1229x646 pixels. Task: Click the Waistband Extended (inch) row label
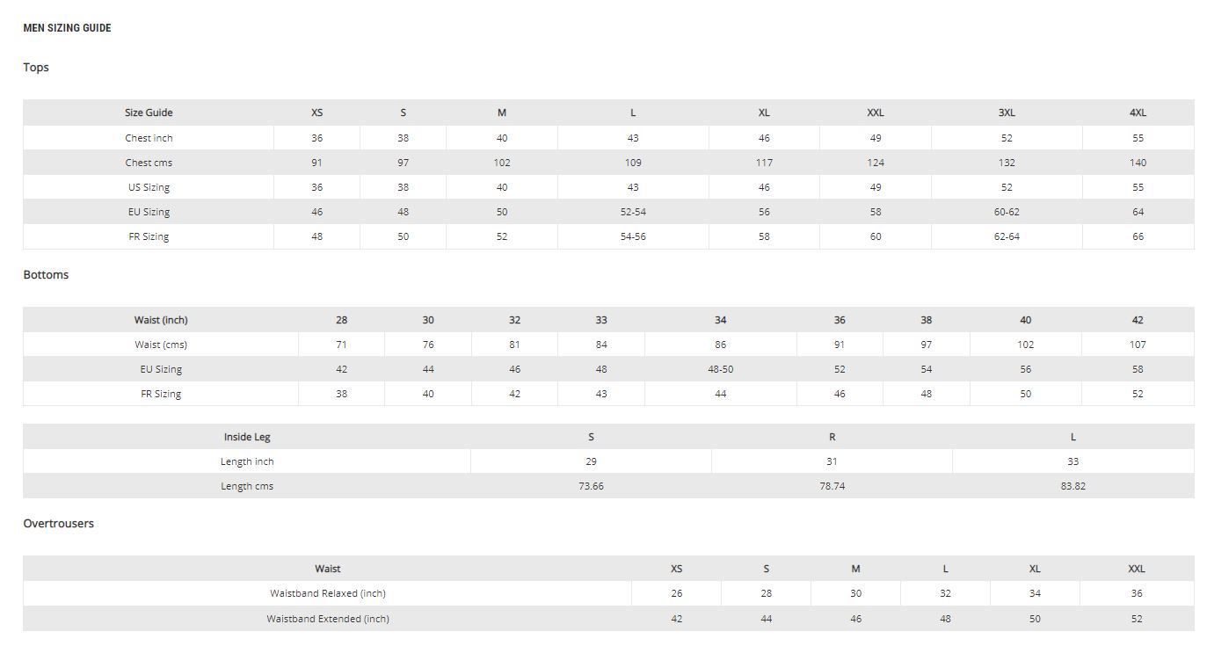coord(327,619)
